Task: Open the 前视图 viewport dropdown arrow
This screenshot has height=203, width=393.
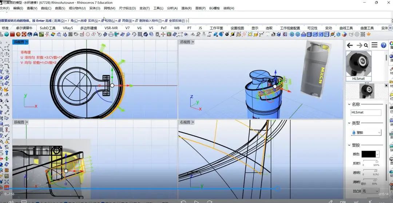Action: (27, 122)
